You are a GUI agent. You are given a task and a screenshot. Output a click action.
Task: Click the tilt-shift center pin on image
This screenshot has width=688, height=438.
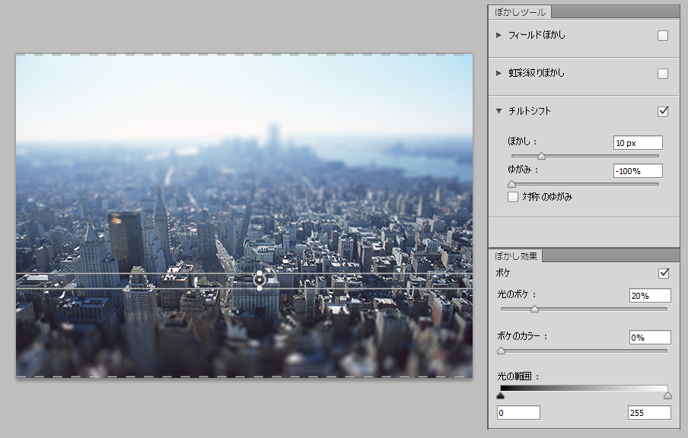click(260, 280)
